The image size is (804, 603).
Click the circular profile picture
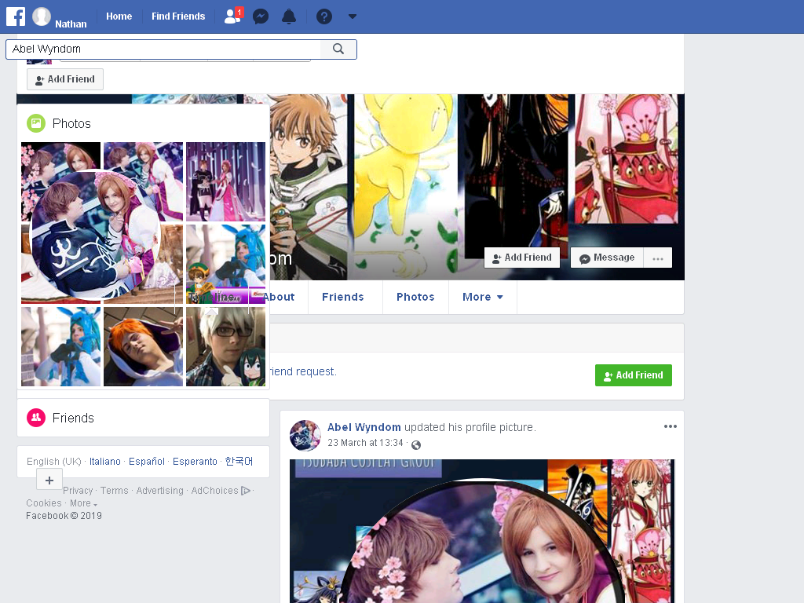point(96,234)
